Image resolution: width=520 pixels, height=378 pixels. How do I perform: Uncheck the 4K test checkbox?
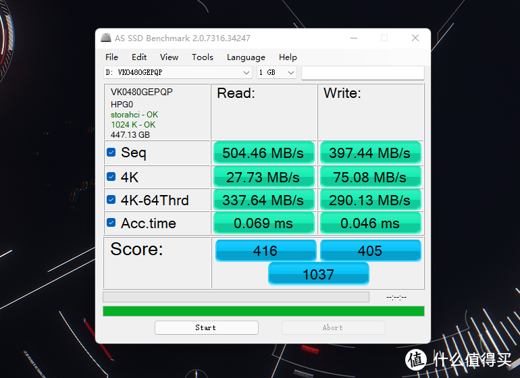coord(111,176)
